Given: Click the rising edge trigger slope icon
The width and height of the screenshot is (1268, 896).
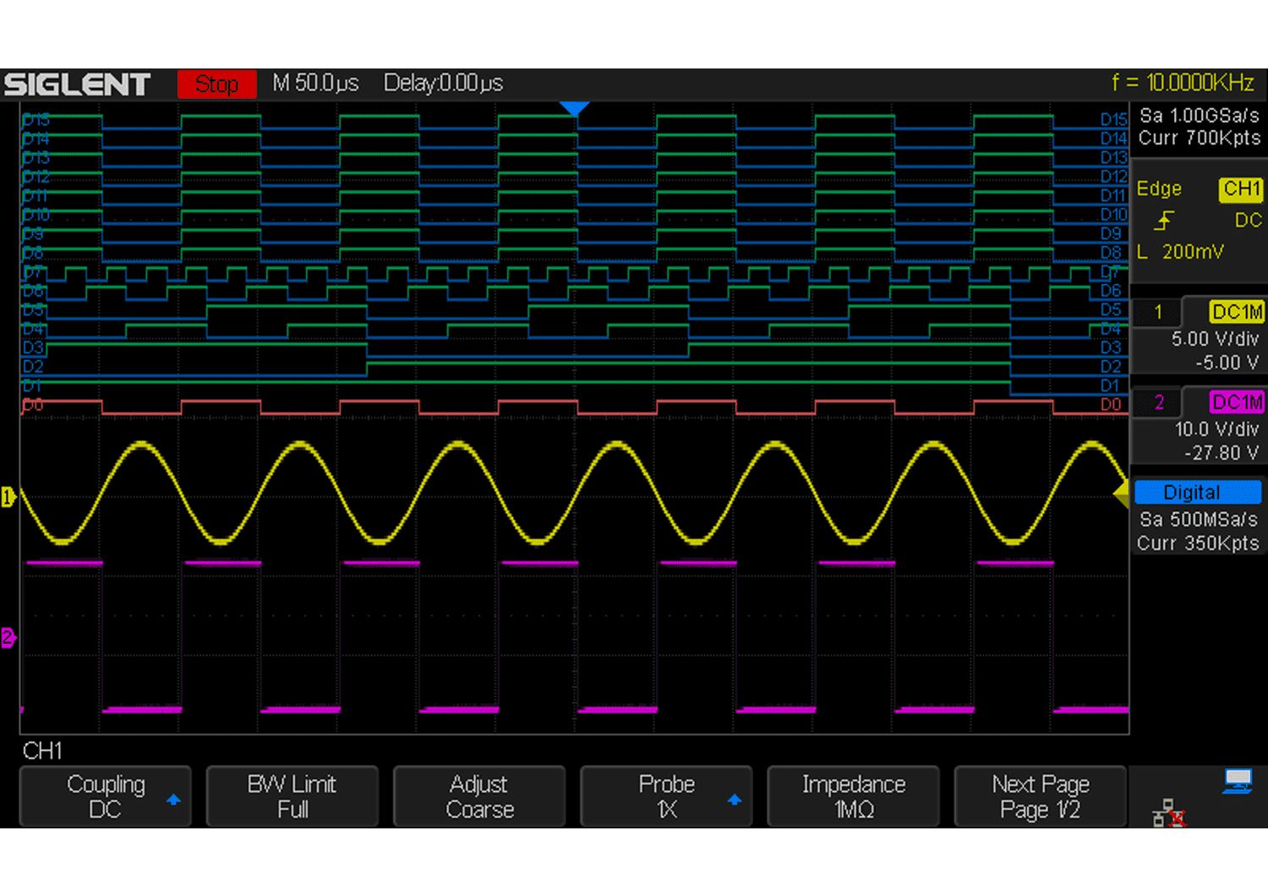Looking at the screenshot, I should click(1164, 221).
